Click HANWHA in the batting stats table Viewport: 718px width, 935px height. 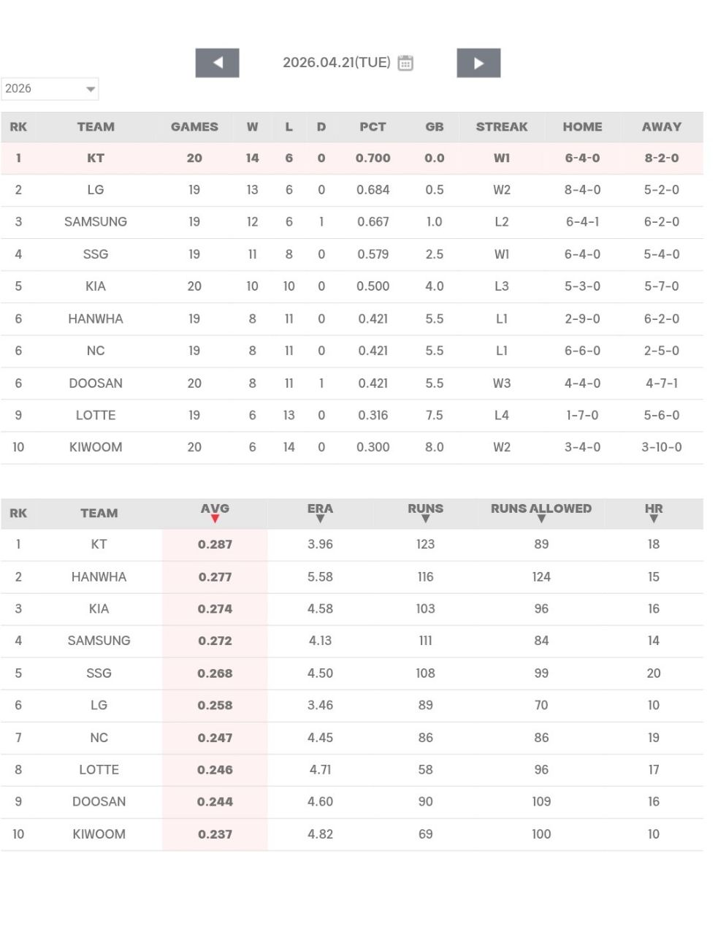(99, 577)
